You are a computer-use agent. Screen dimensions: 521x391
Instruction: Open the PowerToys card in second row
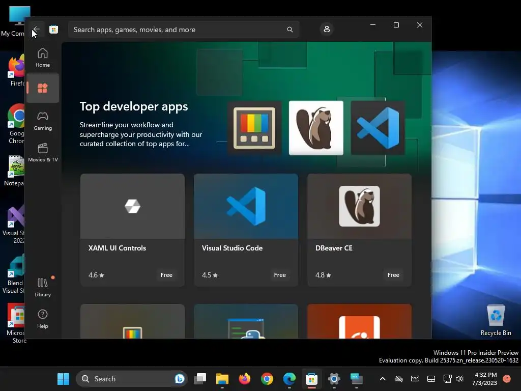point(132,321)
